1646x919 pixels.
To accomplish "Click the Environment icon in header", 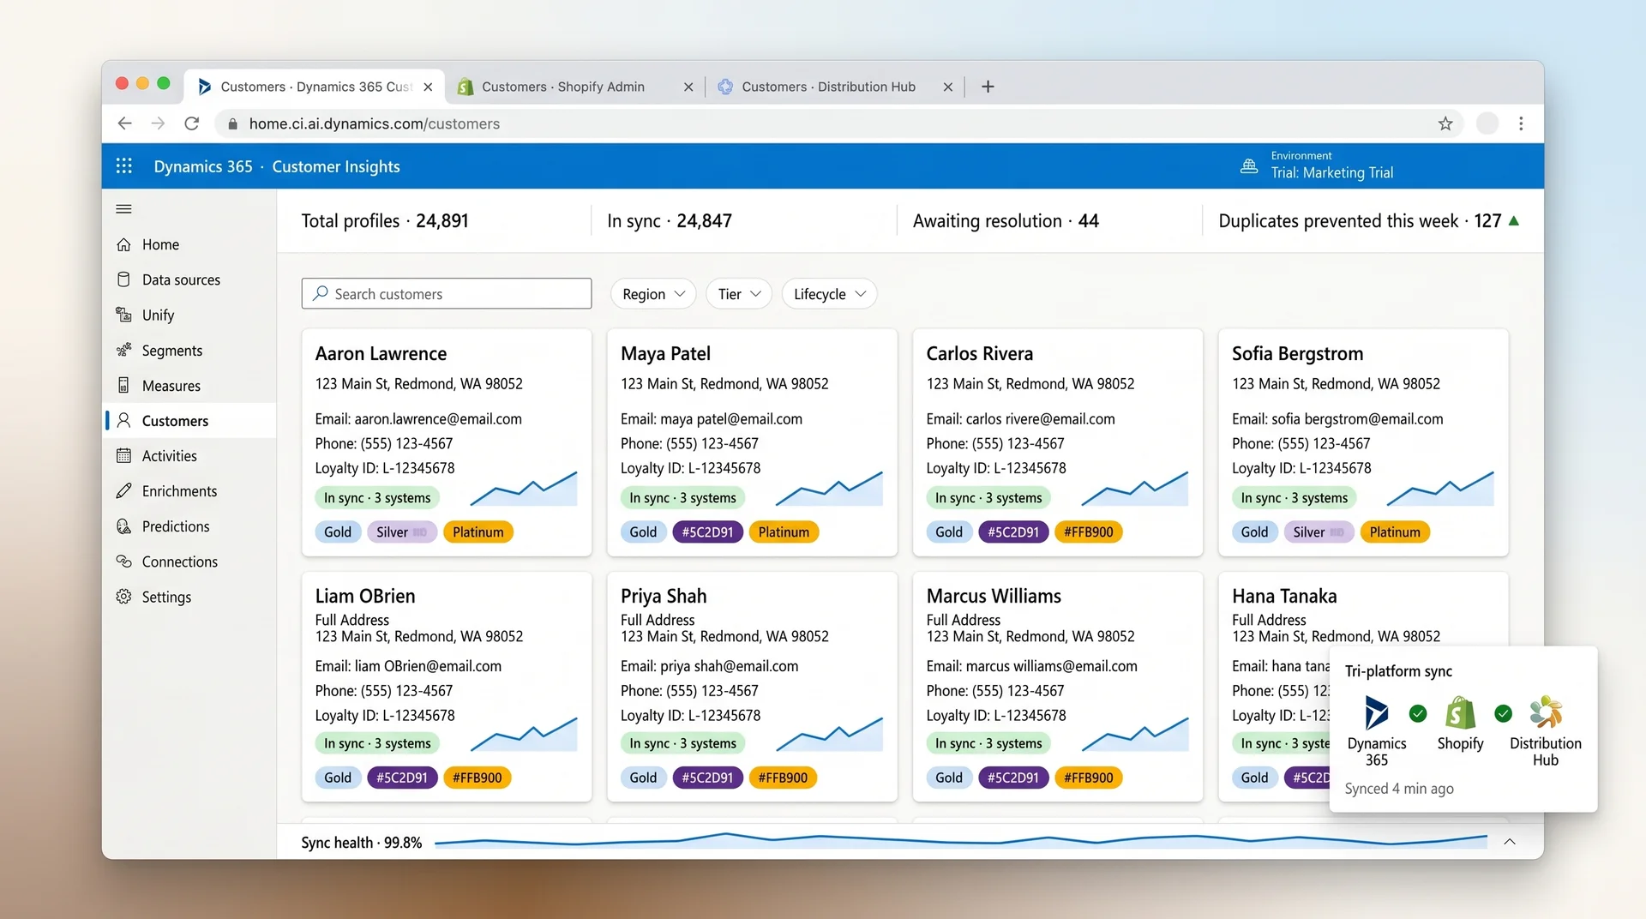I will (1249, 166).
